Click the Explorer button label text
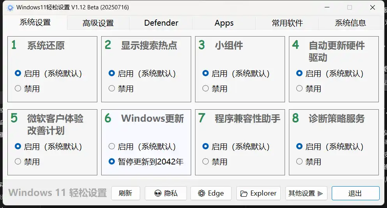 pyautogui.click(x=263, y=193)
